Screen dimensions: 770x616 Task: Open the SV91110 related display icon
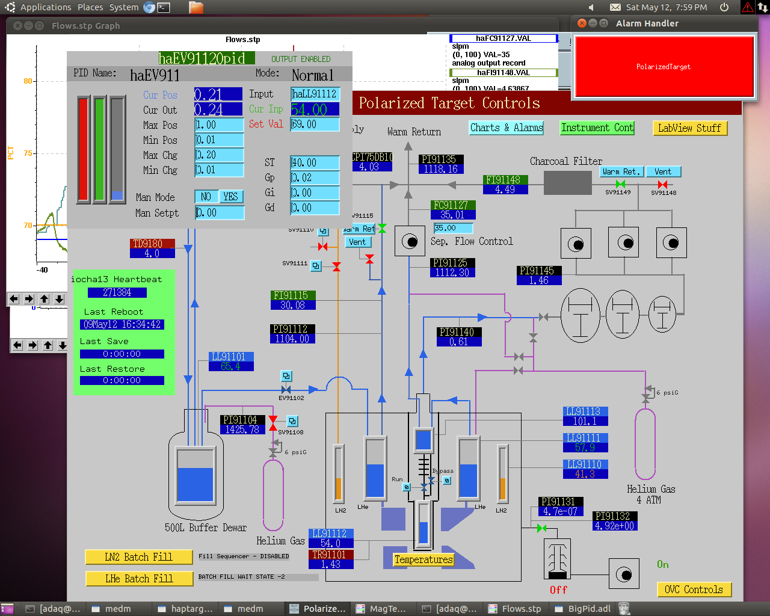[x=324, y=231]
